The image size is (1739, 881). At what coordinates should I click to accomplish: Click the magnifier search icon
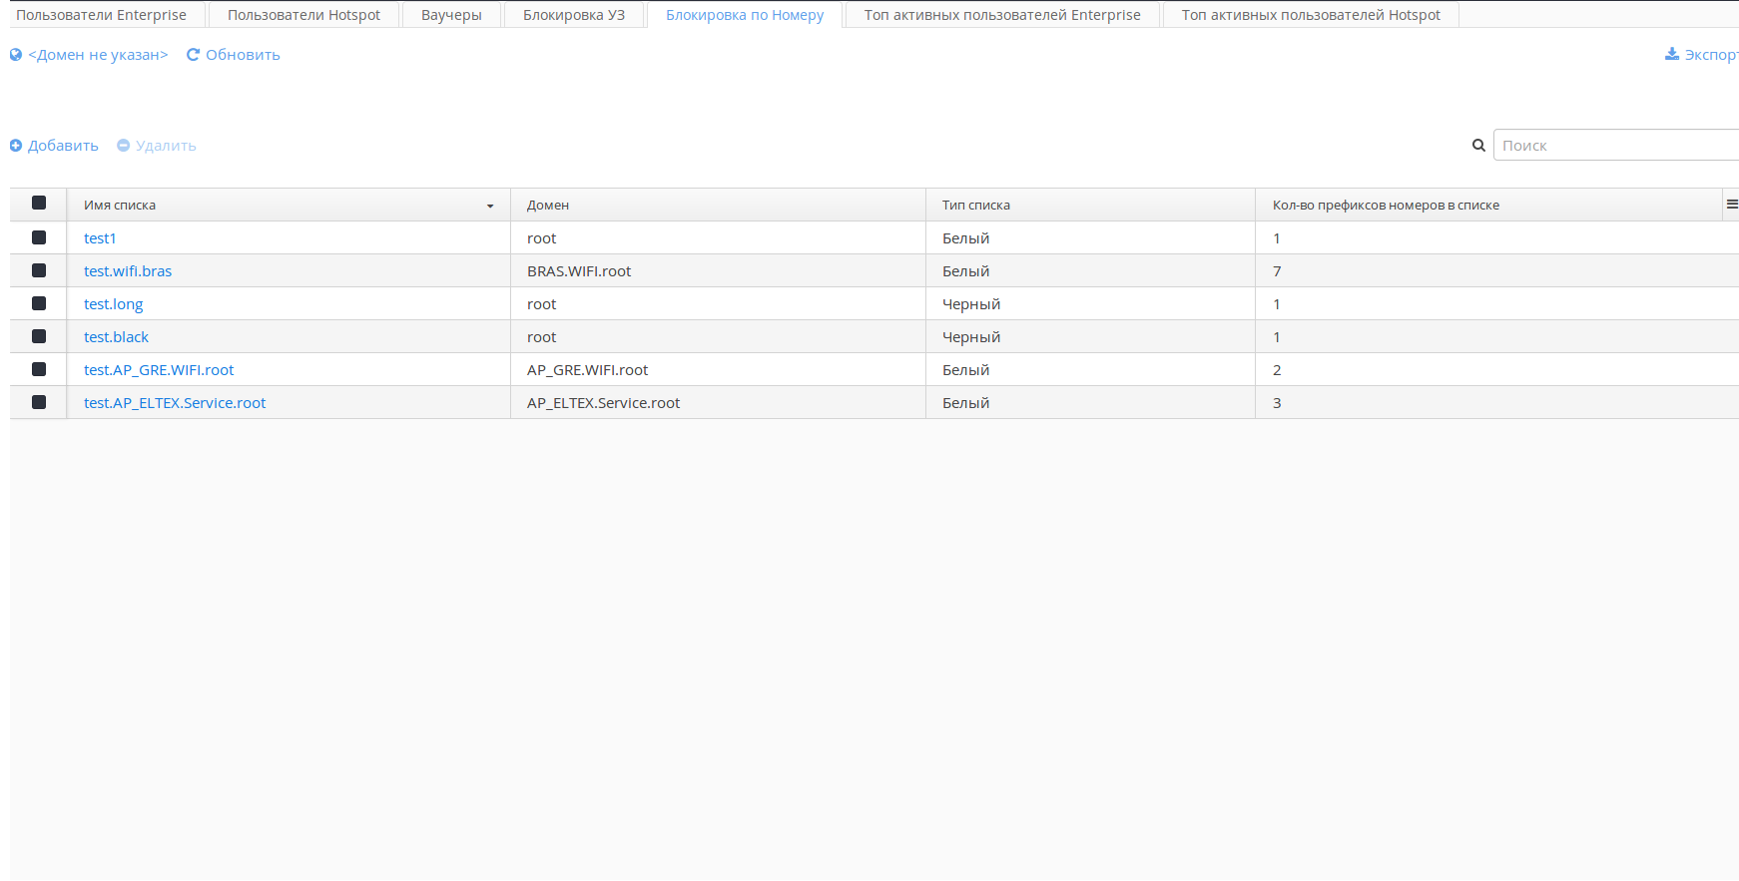tap(1478, 146)
